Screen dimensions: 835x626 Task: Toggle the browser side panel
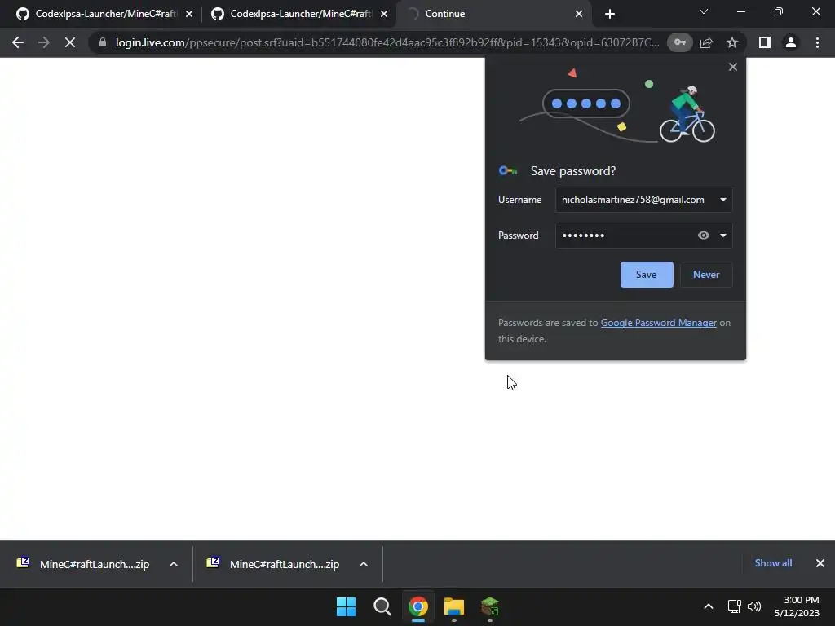(x=765, y=42)
